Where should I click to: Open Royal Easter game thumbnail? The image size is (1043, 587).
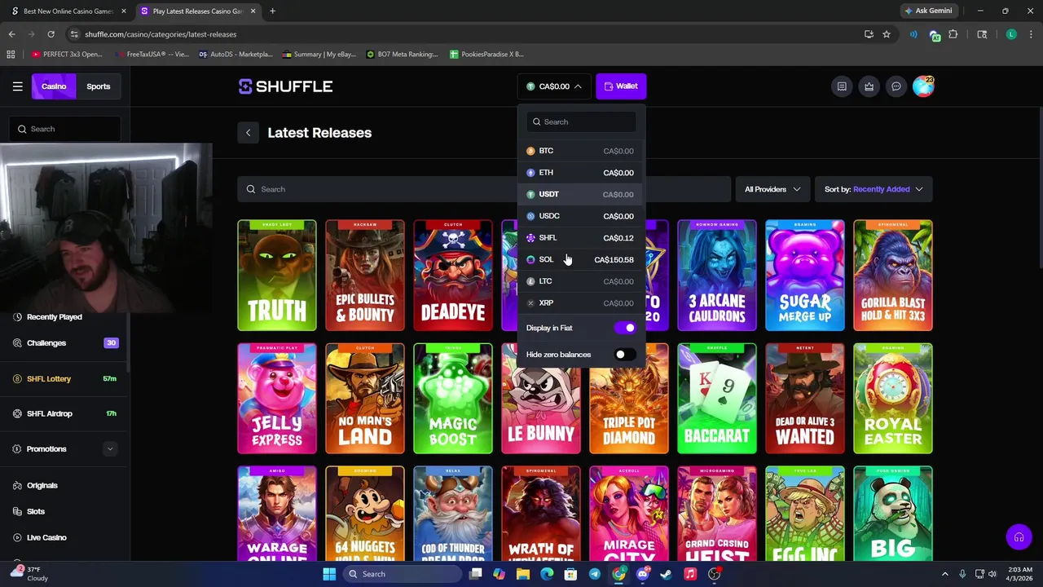[893, 399]
